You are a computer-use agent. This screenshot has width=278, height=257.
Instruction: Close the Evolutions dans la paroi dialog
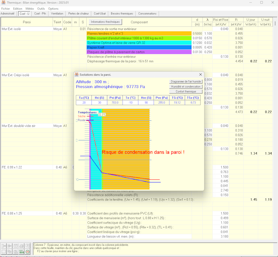point(200,75)
